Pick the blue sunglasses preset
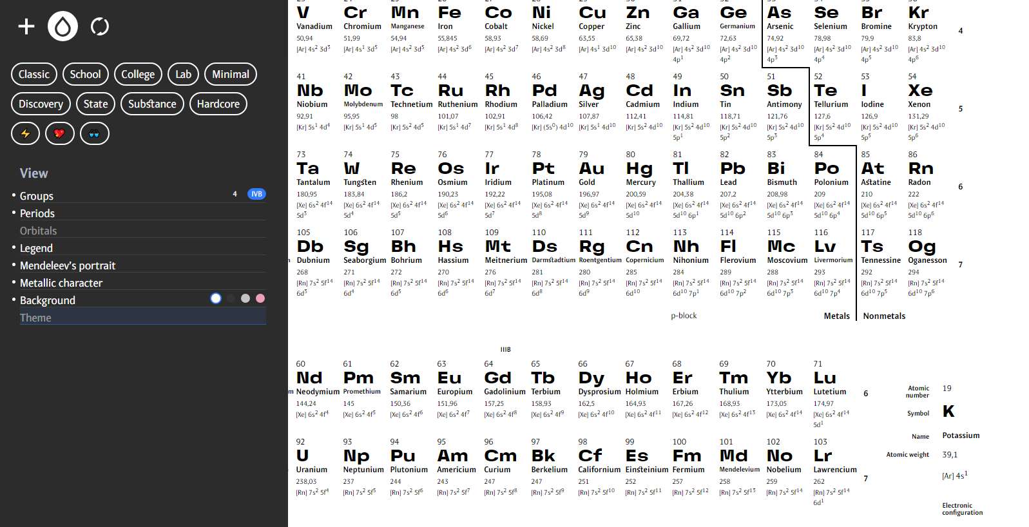Viewport: 1029px width, 527px height. click(x=95, y=133)
